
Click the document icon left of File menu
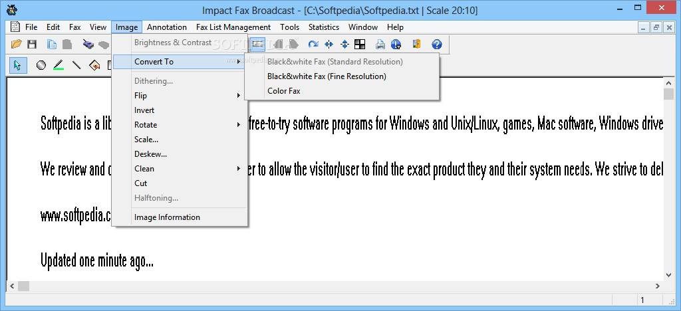15,27
